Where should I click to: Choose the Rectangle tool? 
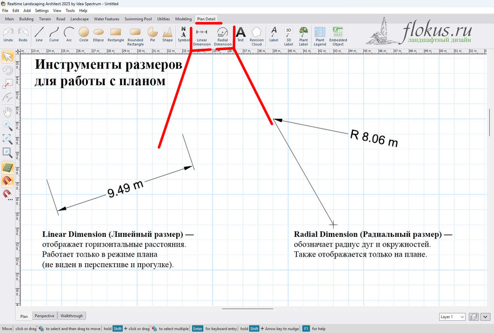click(116, 35)
